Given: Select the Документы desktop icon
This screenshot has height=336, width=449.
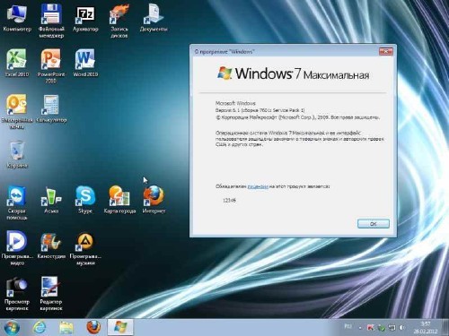Looking at the screenshot, I should [x=154, y=18].
